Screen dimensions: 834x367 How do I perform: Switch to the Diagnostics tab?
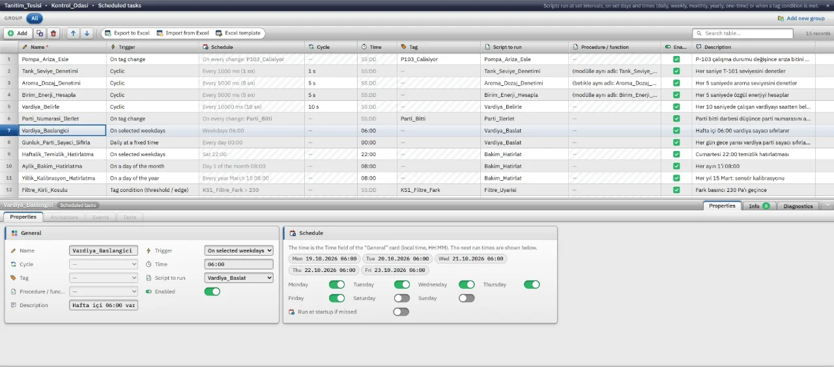(x=798, y=206)
